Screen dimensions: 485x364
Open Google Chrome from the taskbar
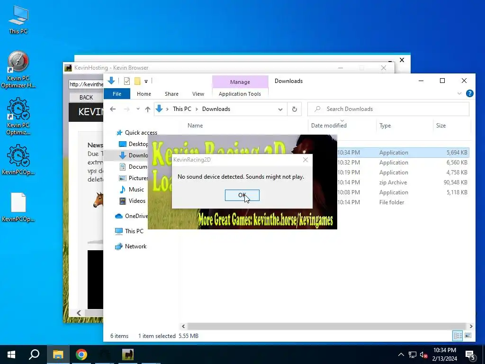coord(81,355)
